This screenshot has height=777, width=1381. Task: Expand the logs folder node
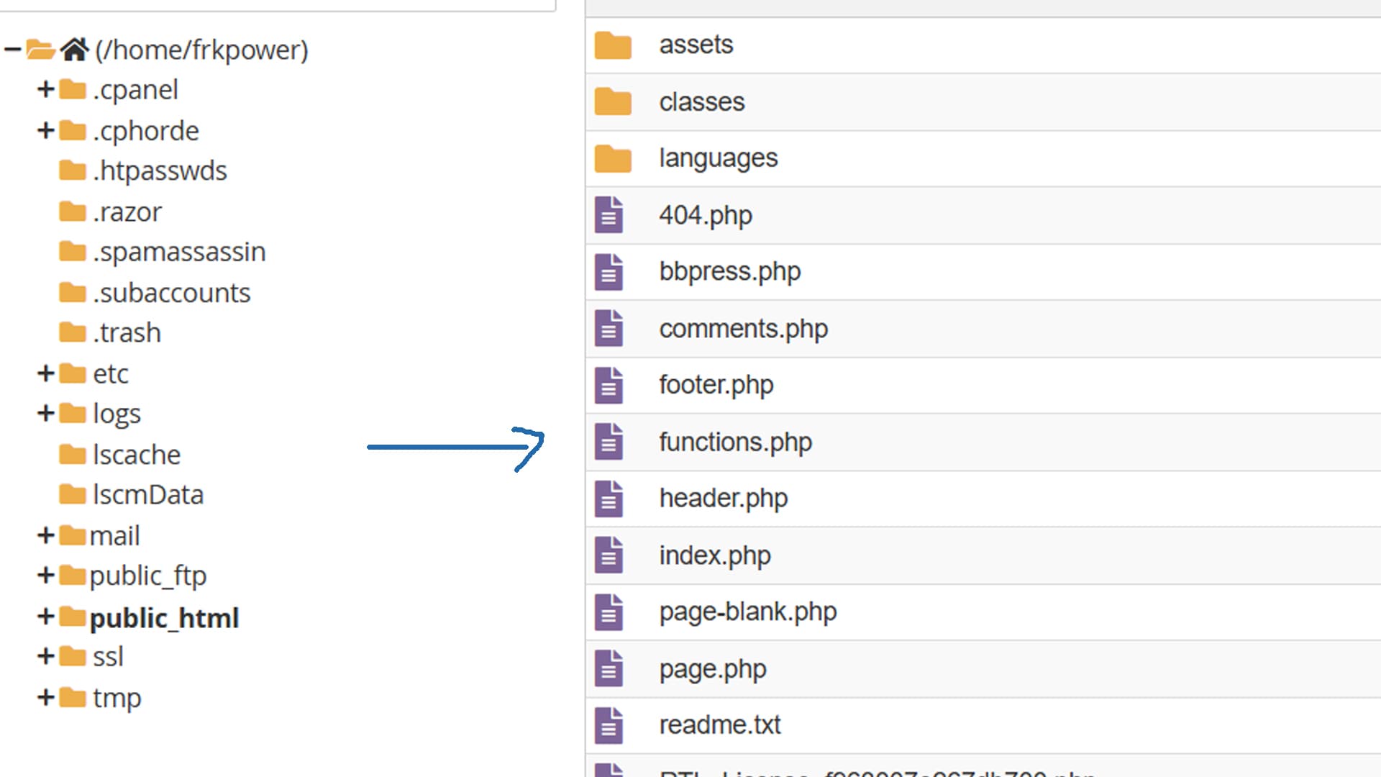(46, 413)
